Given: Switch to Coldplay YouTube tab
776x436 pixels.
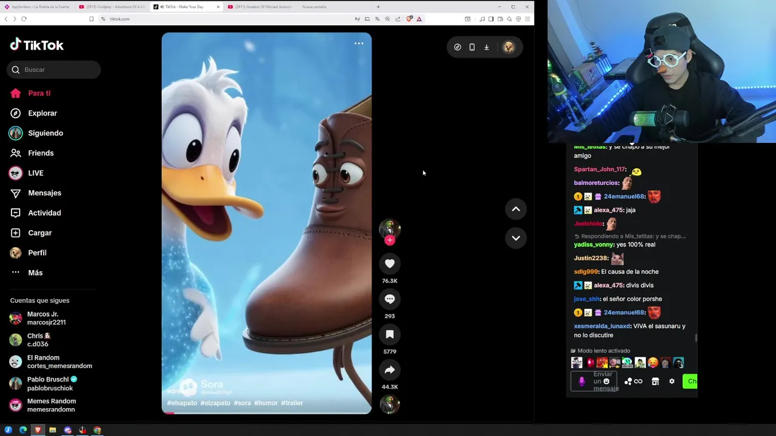Looking at the screenshot, I should click(x=112, y=7).
